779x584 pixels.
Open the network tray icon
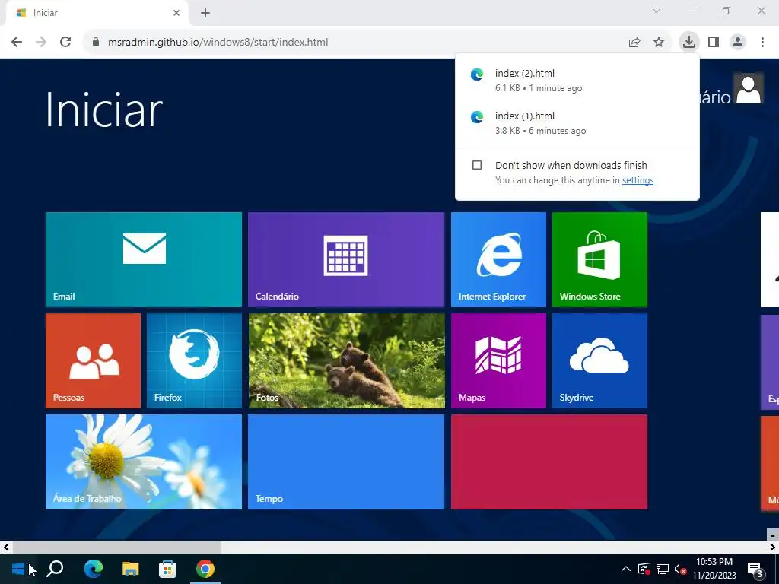(x=663, y=569)
